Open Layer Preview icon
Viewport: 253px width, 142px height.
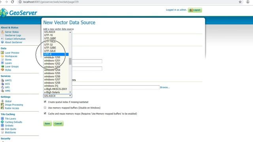click(x=2, y=52)
